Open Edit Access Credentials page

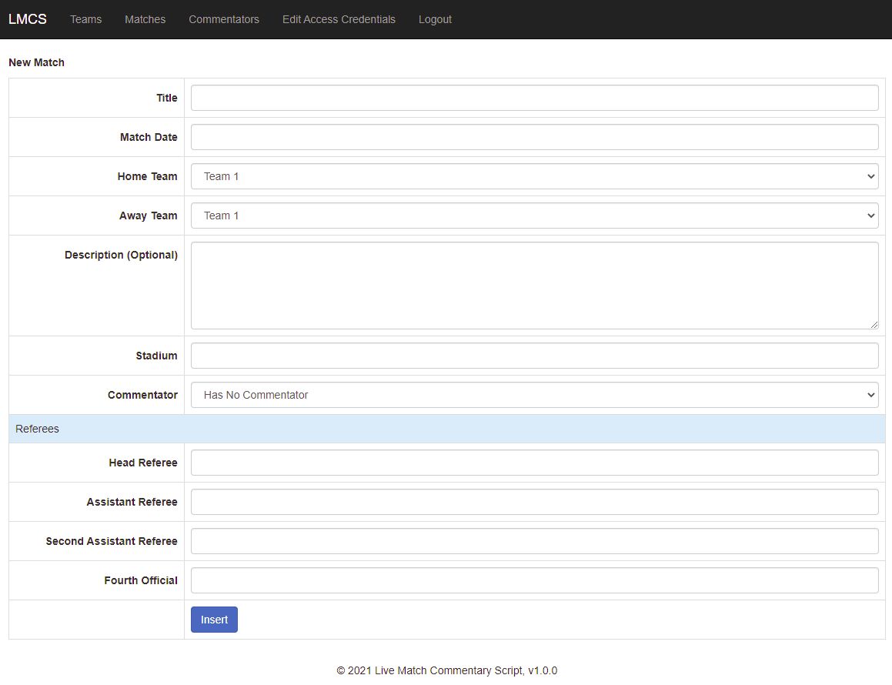(339, 19)
